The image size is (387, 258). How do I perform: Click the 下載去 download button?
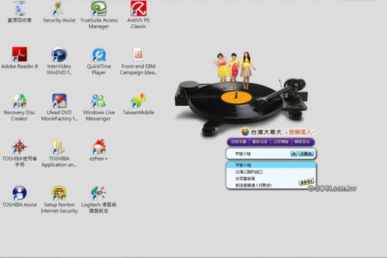click(306, 154)
